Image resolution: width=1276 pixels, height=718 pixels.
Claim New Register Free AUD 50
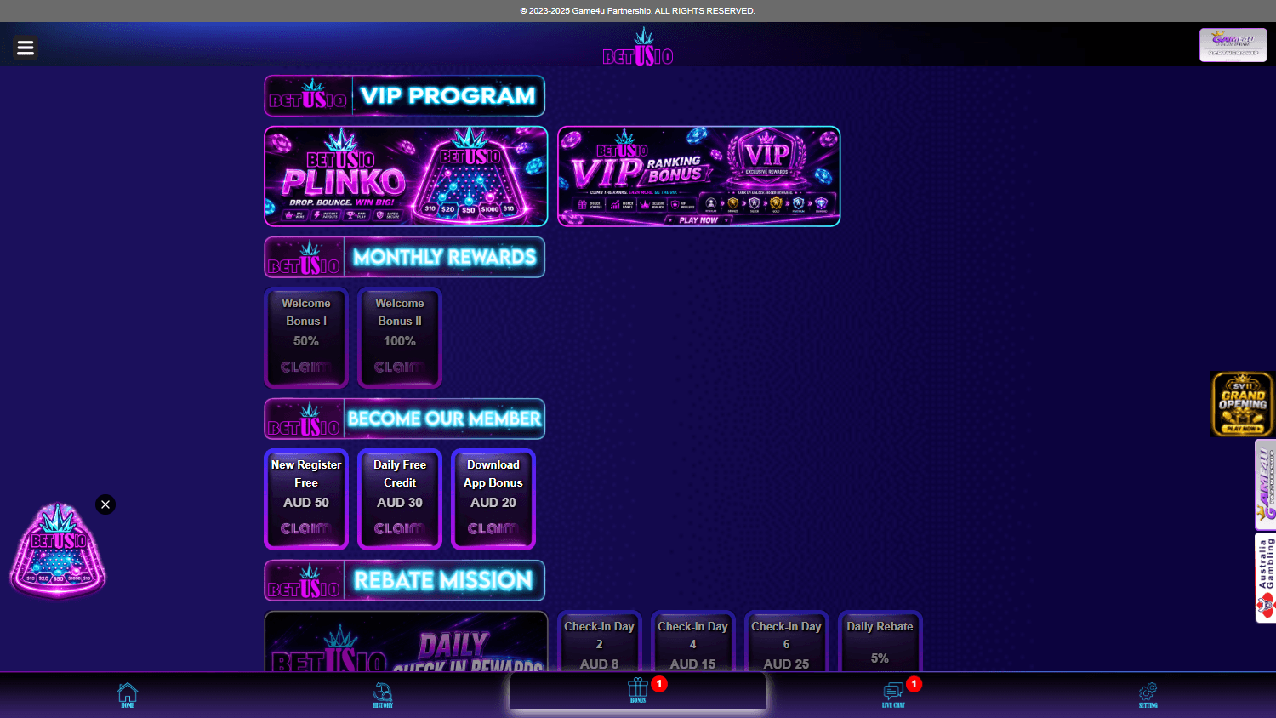306,499
